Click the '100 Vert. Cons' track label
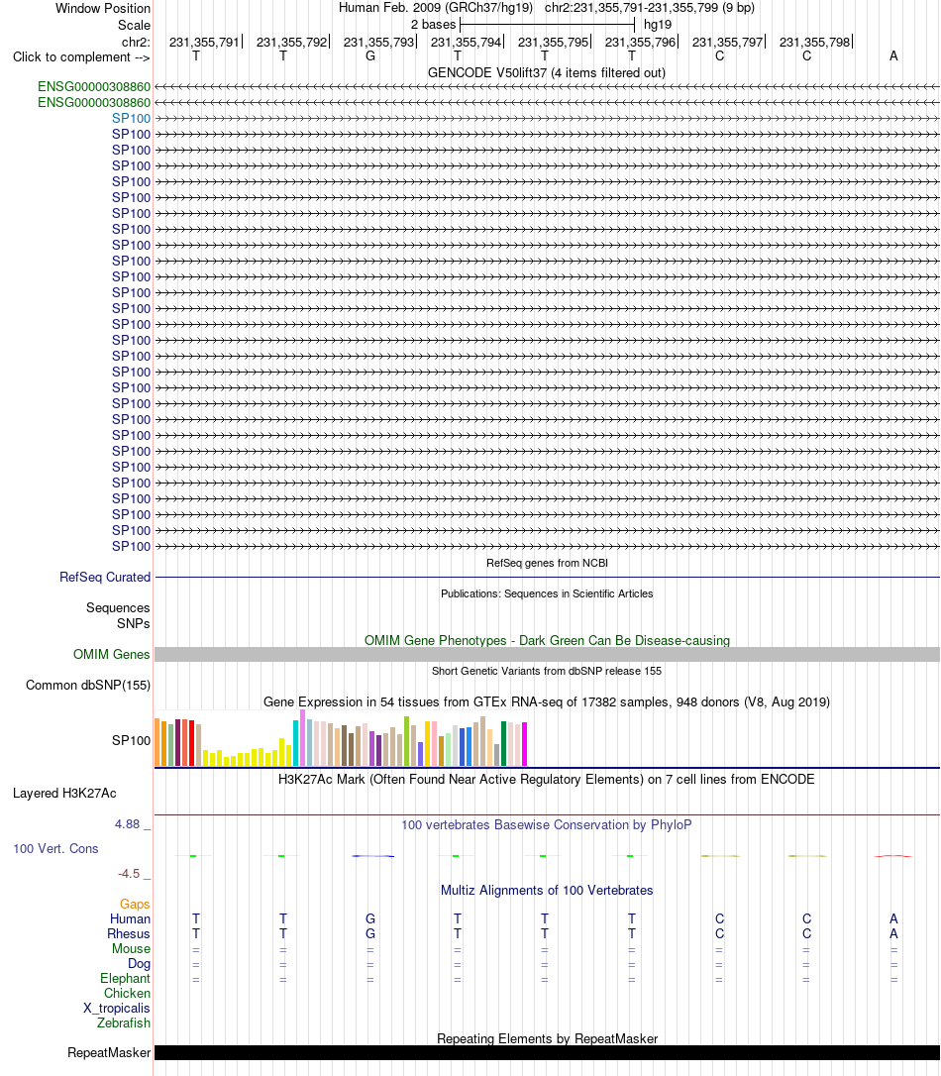 [x=55, y=849]
